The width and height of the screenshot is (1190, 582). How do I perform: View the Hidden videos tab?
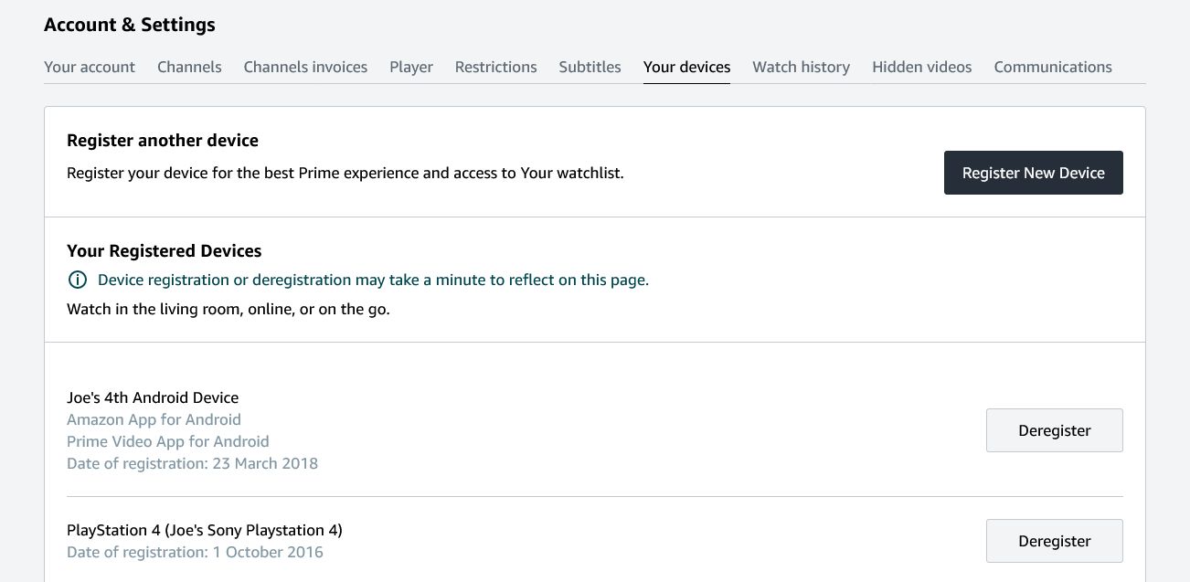point(921,67)
